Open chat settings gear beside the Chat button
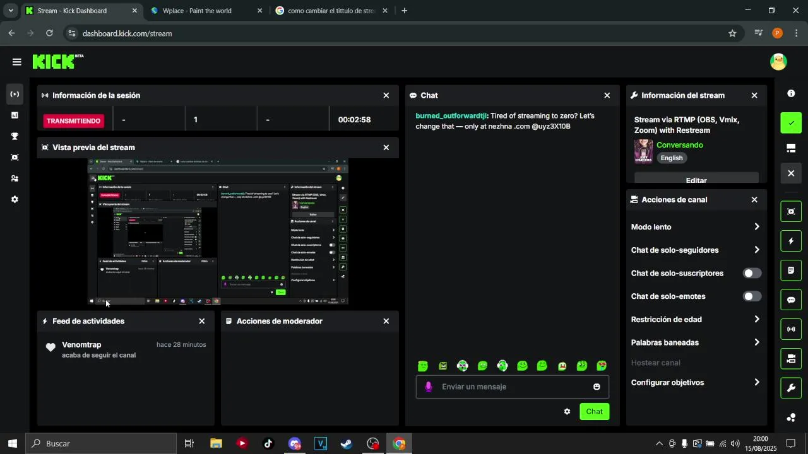This screenshot has width=808, height=454. point(567,411)
